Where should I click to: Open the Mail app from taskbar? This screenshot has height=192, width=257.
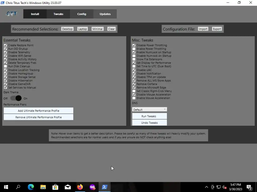tap(68, 187)
